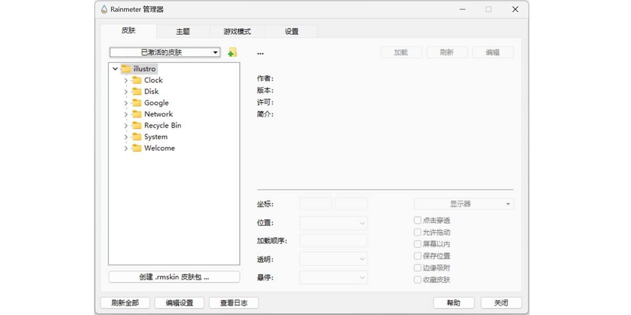
Task: Enable the 点击穿透 checkbox
Action: (x=418, y=220)
